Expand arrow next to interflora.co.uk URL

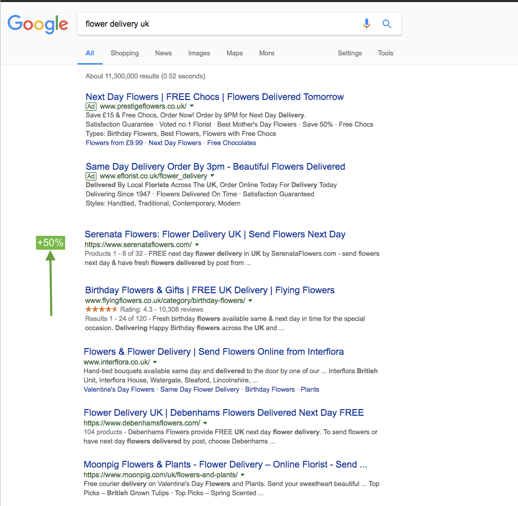click(155, 362)
